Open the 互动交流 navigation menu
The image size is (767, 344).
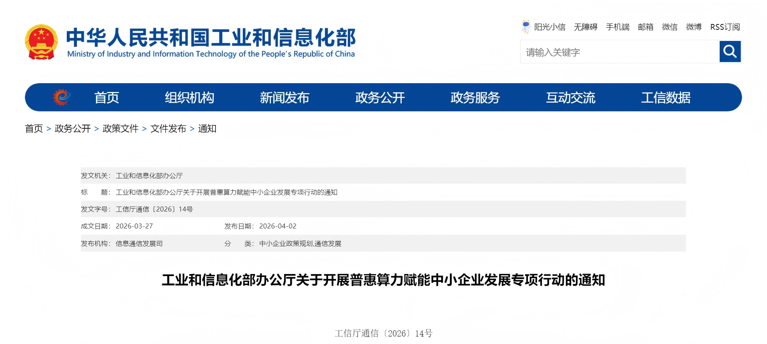571,98
